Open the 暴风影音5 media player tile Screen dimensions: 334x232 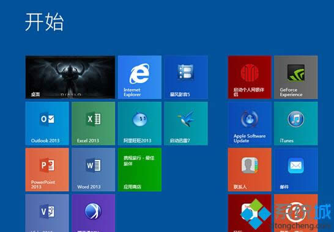[186, 77]
